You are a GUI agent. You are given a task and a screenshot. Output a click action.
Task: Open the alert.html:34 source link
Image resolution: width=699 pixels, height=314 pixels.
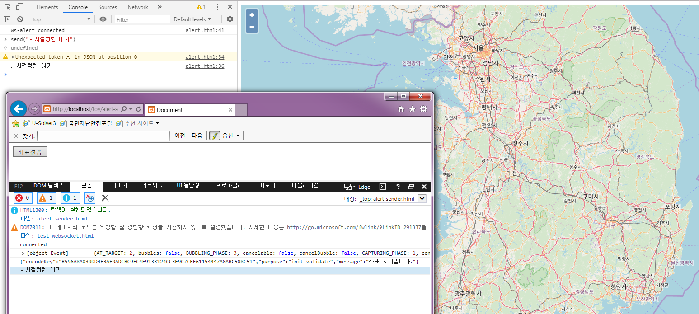tap(205, 57)
